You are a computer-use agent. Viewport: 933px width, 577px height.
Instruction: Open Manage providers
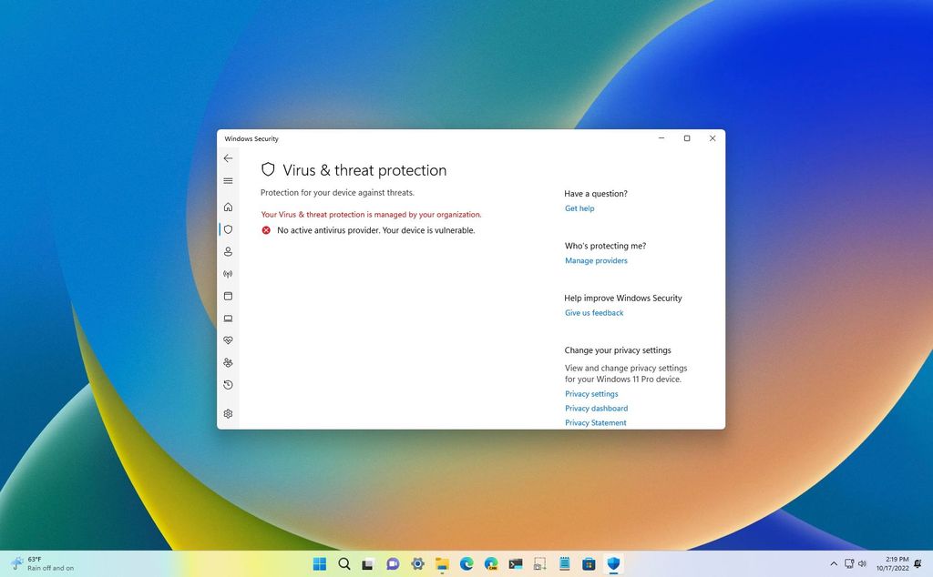click(x=596, y=260)
